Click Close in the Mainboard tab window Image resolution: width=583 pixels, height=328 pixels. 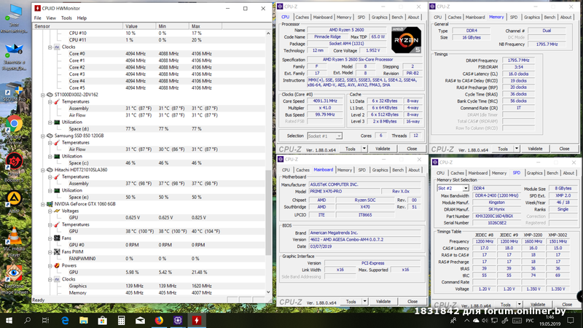coord(412,301)
